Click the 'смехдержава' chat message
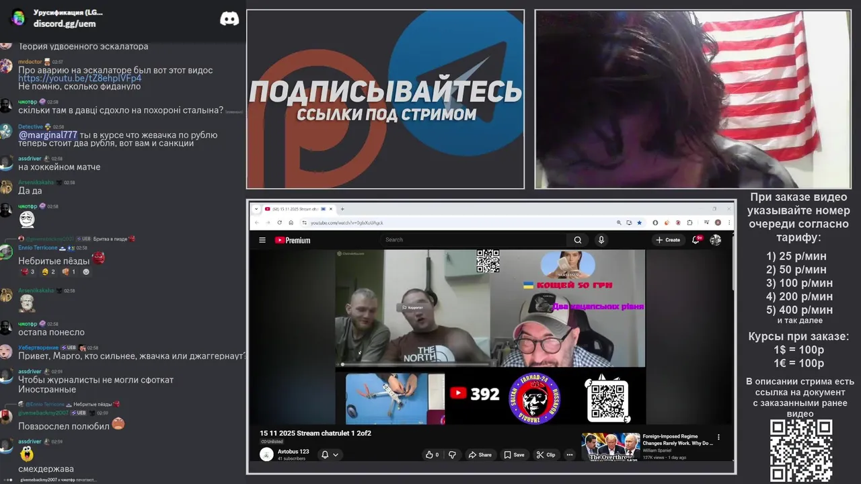This screenshot has height=484, width=861. 46,469
